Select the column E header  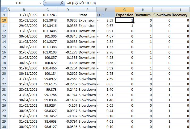[87, 10]
